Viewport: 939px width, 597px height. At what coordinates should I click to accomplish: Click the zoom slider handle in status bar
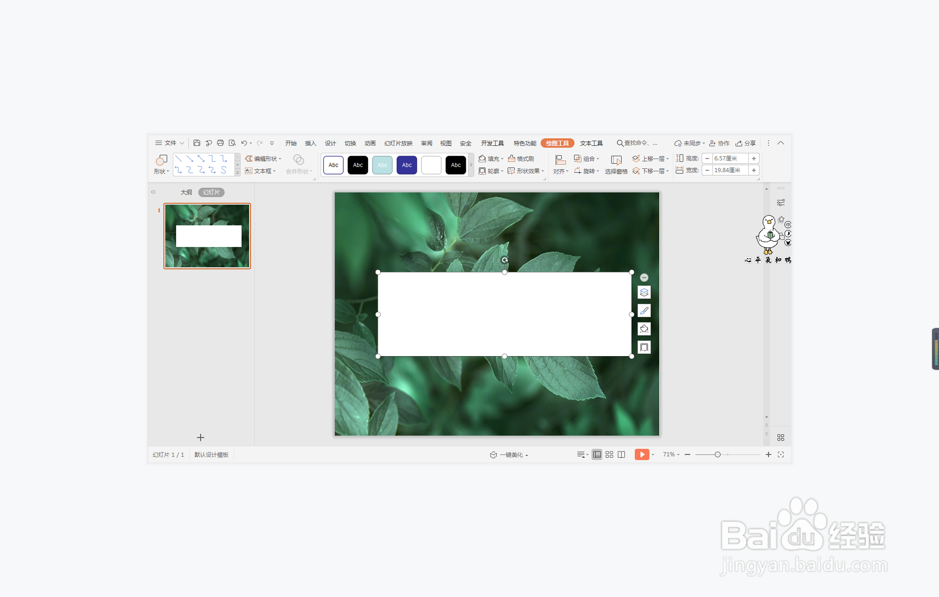[x=718, y=454]
